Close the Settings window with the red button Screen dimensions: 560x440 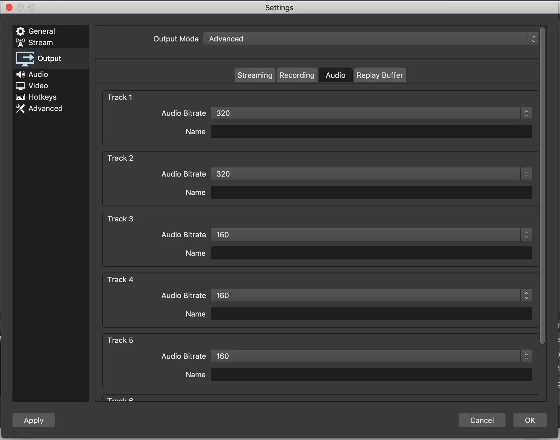9,7
